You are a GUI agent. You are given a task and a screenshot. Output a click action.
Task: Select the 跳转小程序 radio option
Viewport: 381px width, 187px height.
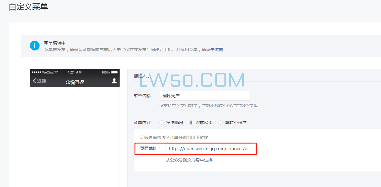(220, 123)
